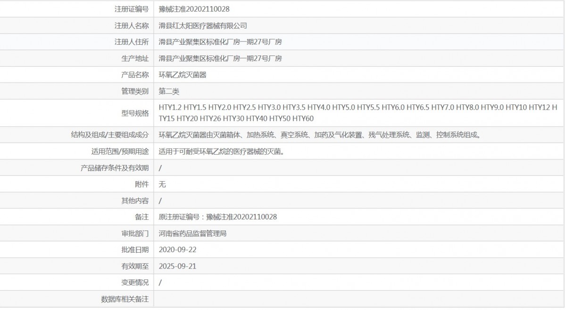Select product name 环氧乙烷灭菌器
The height and width of the screenshot is (310, 566).
(x=183, y=75)
